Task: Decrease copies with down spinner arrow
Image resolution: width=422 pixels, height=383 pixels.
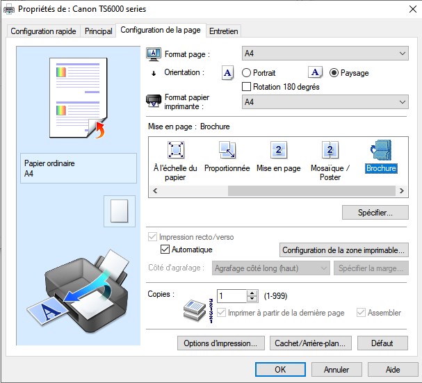Action: (x=252, y=299)
